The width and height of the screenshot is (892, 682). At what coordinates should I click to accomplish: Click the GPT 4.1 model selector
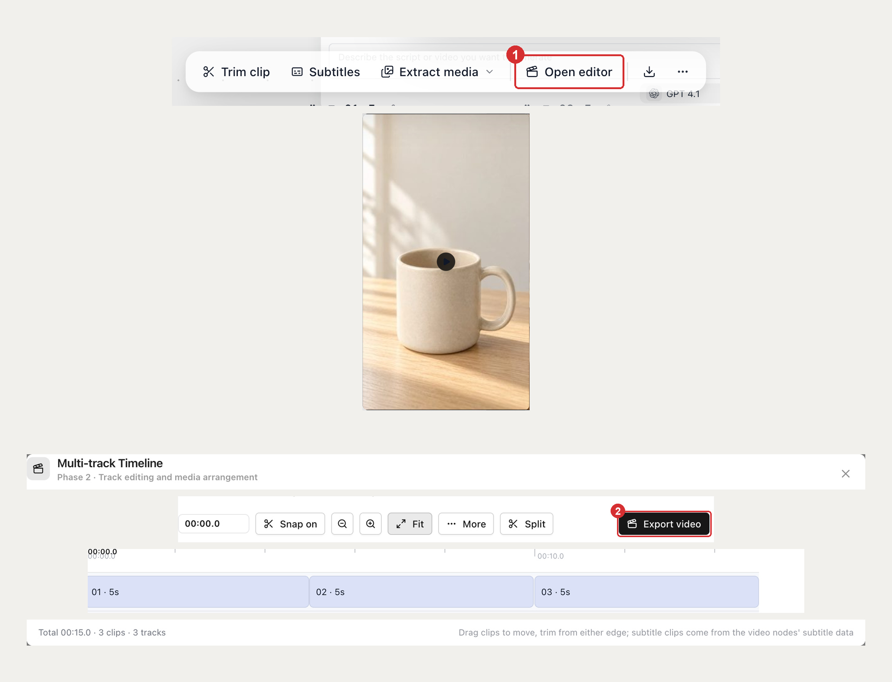tap(675, 94)
